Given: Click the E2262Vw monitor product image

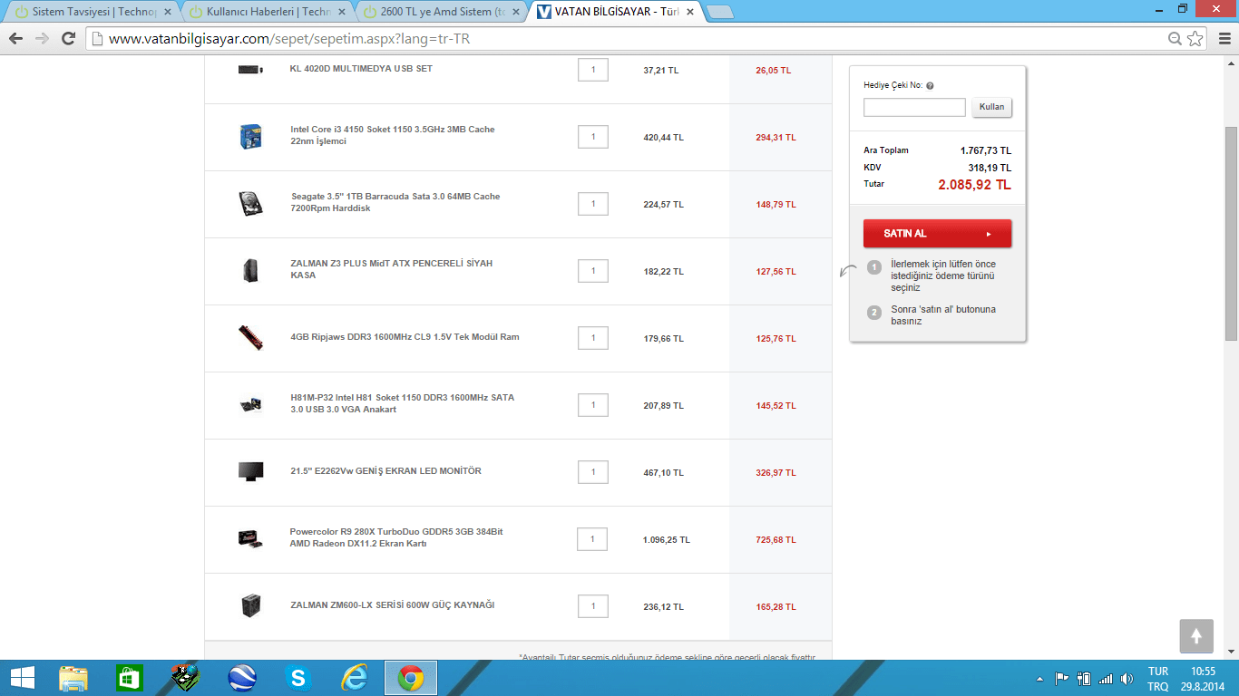Looking at the screenshot, I should (250, 471).
